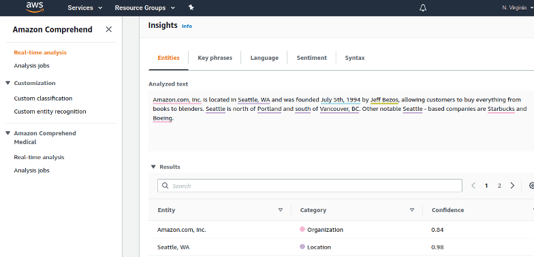Sort by the Entity column arrow
The height and width of the screenshot is (257, 534).
pos(281,210)
